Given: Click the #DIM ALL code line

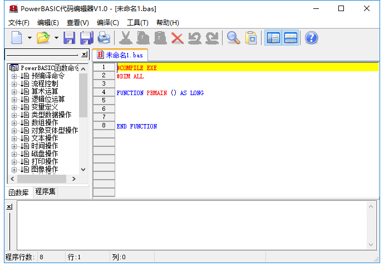Looking at the screenshot, I should (130, 76).
